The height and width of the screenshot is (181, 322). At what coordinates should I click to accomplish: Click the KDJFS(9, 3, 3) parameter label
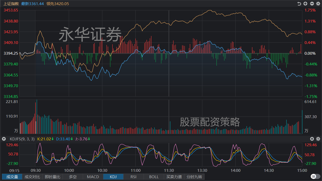(22, 139)
